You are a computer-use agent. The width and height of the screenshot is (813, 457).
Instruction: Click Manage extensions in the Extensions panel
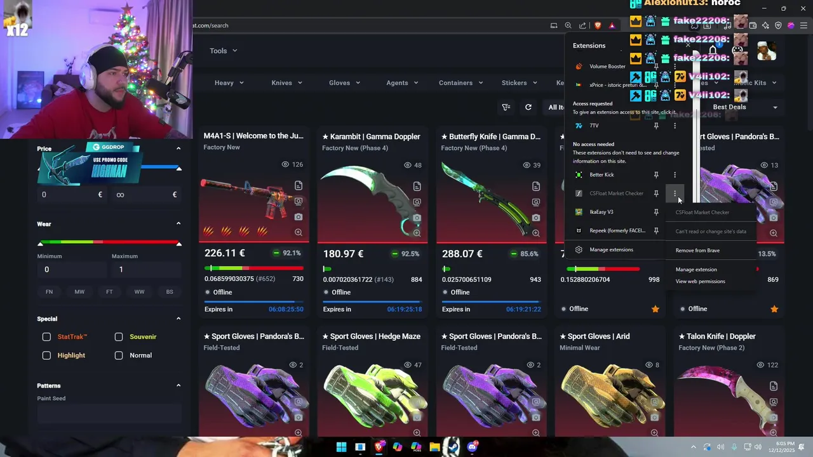pos(611,250)
